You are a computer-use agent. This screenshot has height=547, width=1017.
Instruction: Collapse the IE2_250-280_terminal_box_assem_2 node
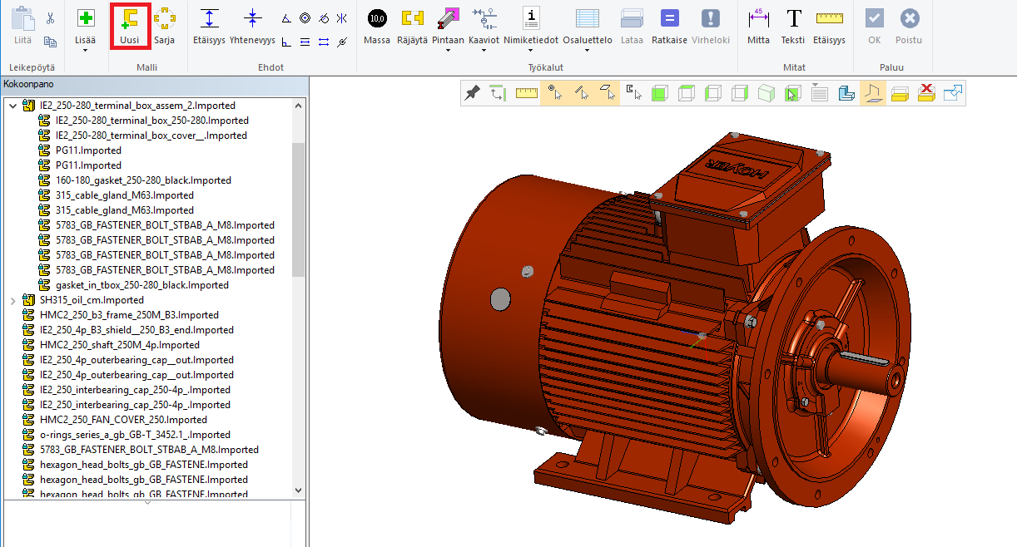pos(12,106)
